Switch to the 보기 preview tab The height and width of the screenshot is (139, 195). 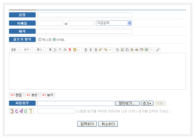(x=48, y=95)
